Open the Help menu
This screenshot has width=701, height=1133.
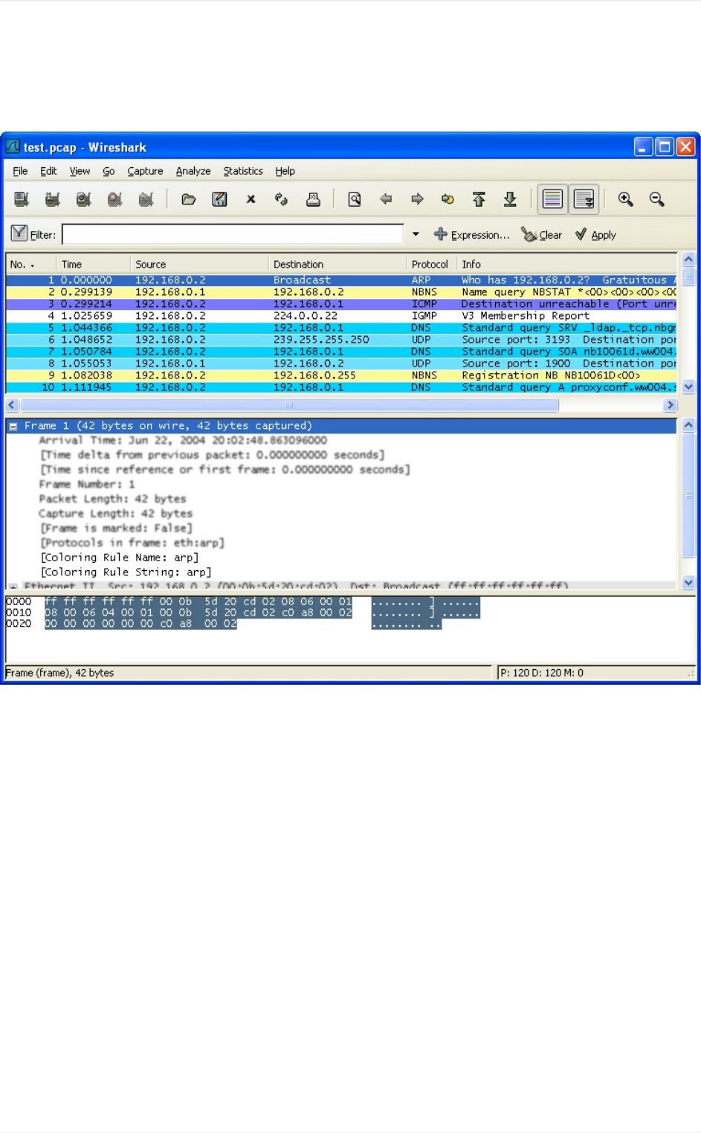285,171
